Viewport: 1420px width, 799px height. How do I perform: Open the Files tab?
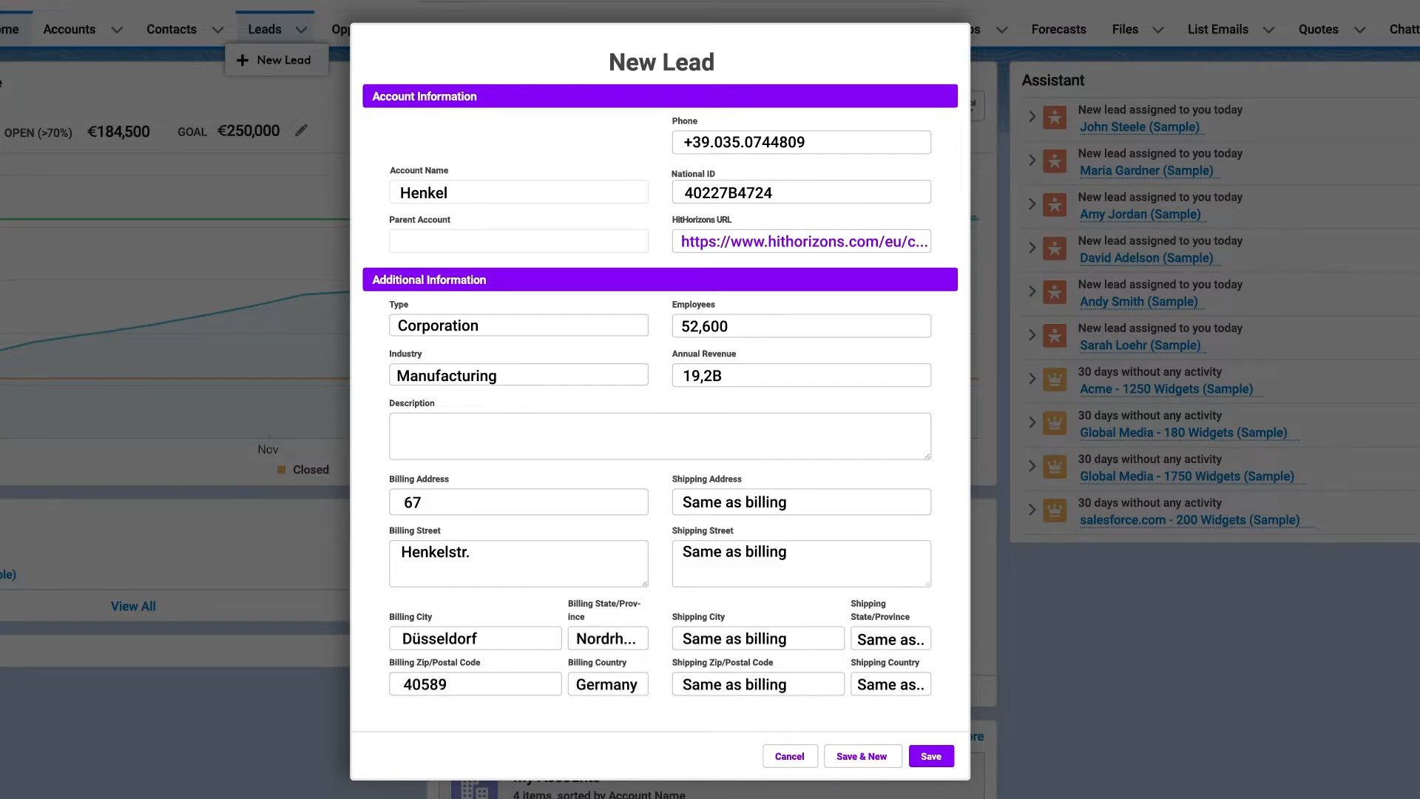[1125, 30]
